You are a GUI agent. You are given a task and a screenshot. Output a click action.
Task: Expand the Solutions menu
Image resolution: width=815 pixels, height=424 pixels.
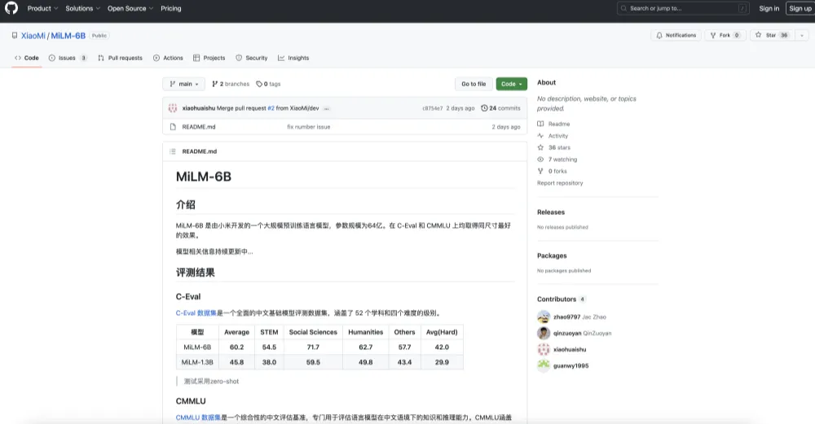(x=82, y=8)
